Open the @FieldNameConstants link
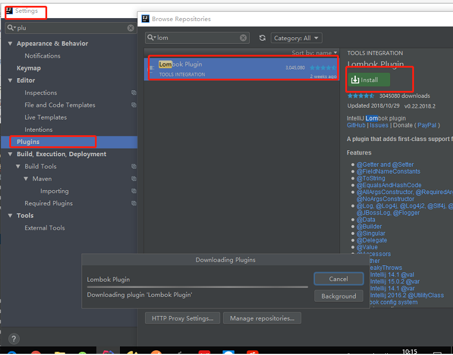Viewport: 453px width, 355px height. click(388, 171)
